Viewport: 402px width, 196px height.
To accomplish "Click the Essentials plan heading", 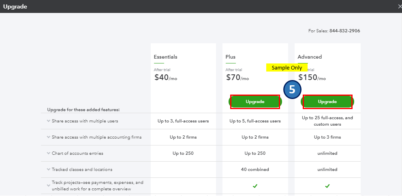I will (165, 57).
